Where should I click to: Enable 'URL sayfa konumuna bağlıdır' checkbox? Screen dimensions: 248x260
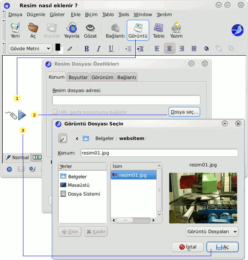(x=55, y=112)
